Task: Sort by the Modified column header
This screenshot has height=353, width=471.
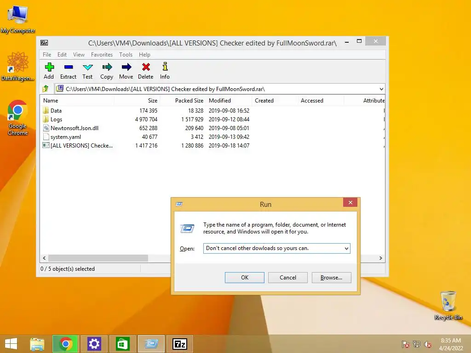Action: coord(229,101)
